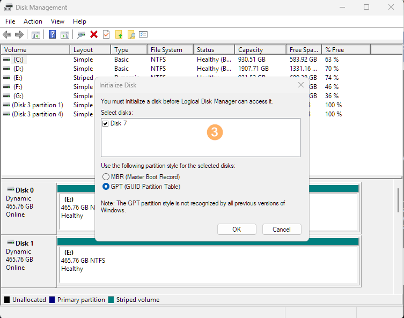
Task: Click the black Unallocated legend swatch
Action: (x=7, y=300)
